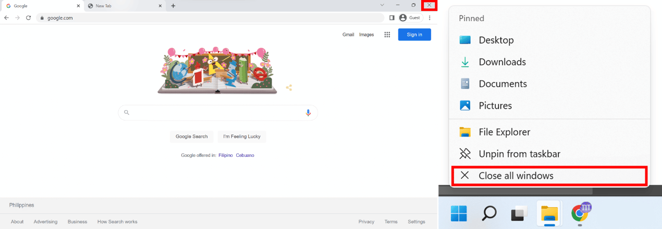Launch File Explorer from jump list
The height and width of the screenshot is (229, 662).
pos(549,132)
